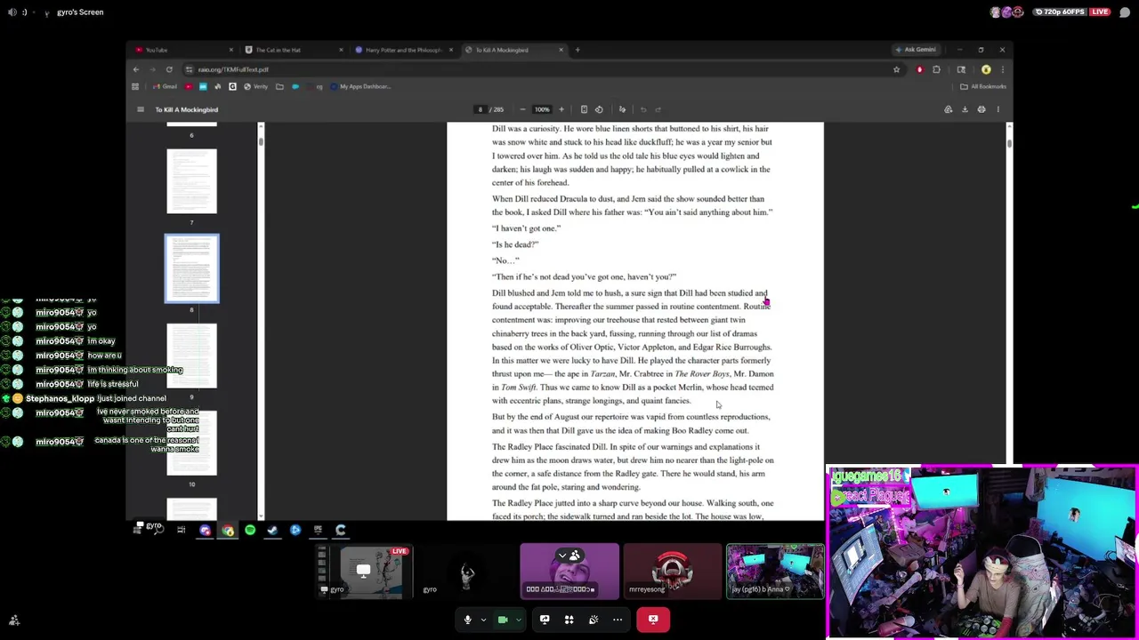Viewport: 1139px width, 640px height.
Task: Open the PDF viewer more actions menu
Action: coord(998,109)
